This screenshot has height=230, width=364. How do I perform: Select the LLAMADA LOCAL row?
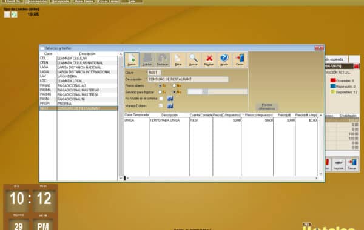[x=78, y=81]
